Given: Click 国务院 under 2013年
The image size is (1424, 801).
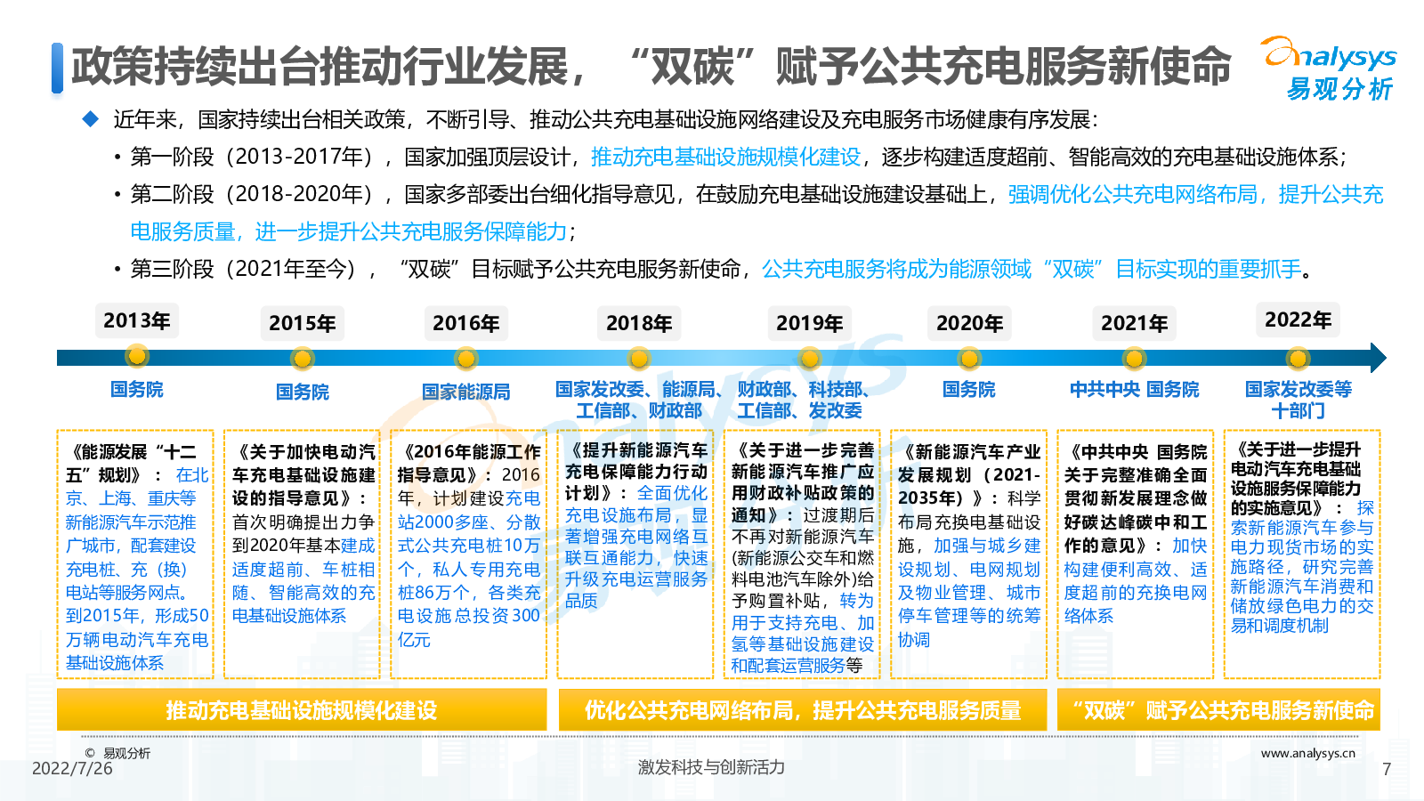Looking at the screenshot, I should (x=137, y=389).
